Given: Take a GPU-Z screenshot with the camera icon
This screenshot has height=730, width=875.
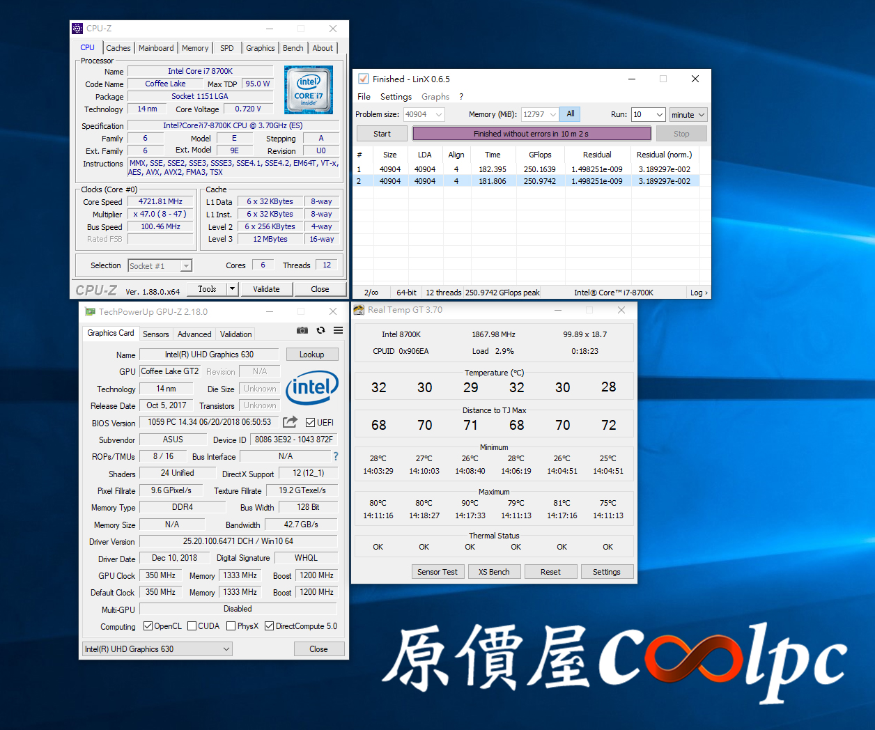Looking at the screenshot, I should [x=302, y=330].
